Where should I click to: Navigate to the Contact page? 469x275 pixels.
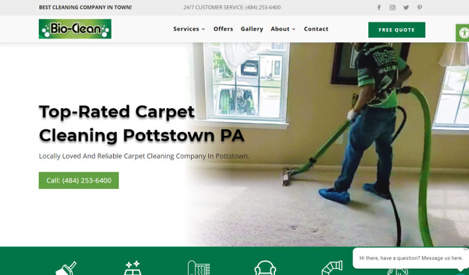click(316, 29)
